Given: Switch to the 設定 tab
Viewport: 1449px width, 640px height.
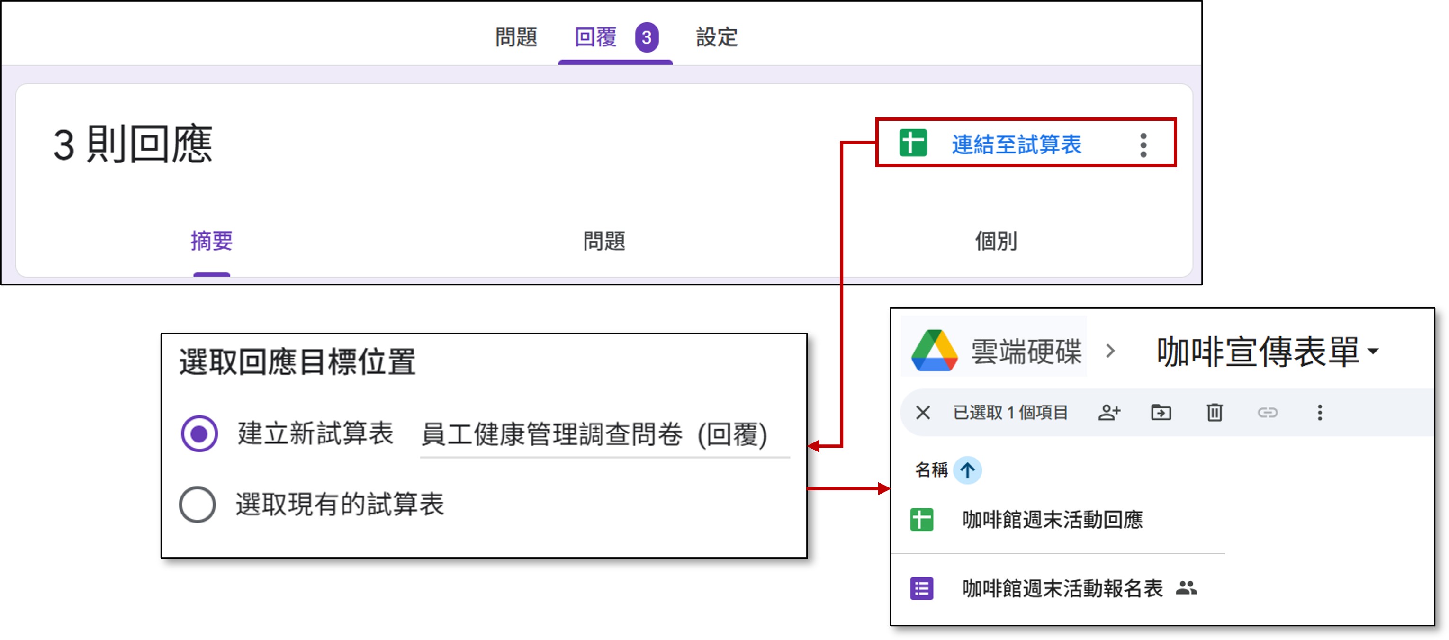Looking at the screenshot, I should tap(717, 37).
